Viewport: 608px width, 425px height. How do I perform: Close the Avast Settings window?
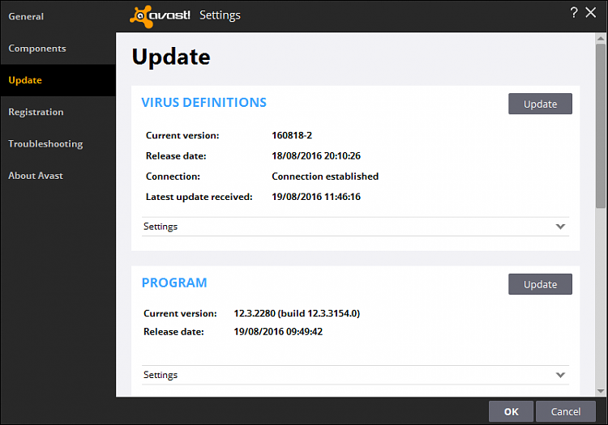coord(590,12)
